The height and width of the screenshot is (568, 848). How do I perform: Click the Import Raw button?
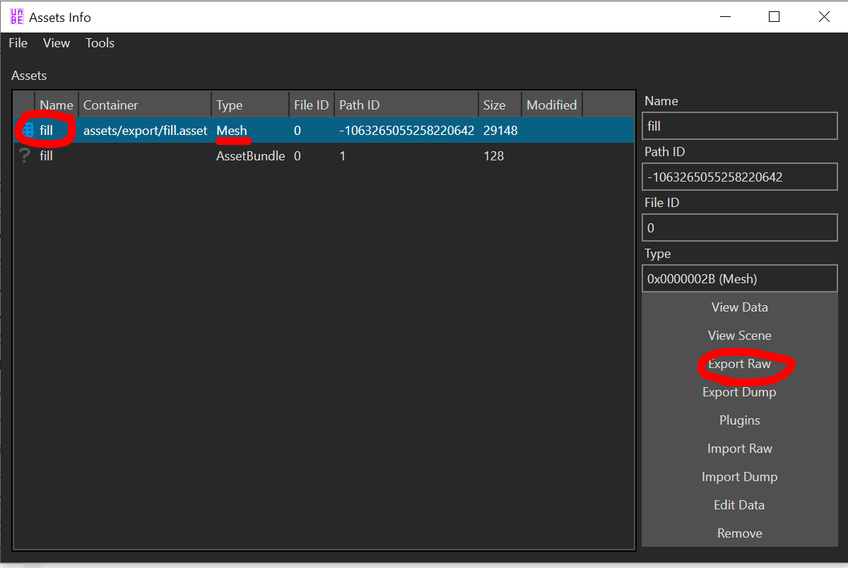tap(739, 449)
